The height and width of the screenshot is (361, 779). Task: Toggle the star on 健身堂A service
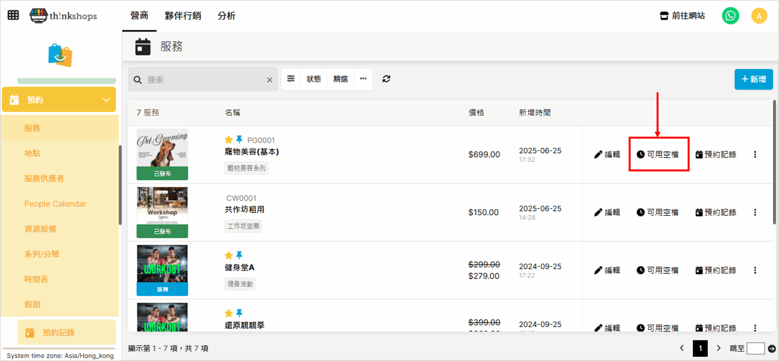tap(229, 255)
